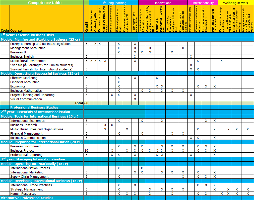Click the Entrepreneurship and Business Legislation row
The image size is (254, 200).
[40, 44]
